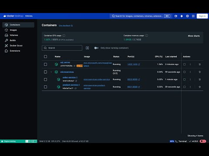Delete the order-service-1 container

pyautogui.click(x=200, y=79)
